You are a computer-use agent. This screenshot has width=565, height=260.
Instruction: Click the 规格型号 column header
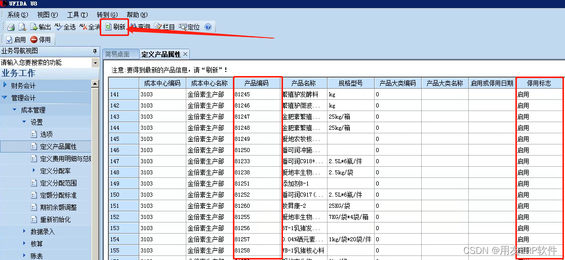pyautogui.click(x=351, y=83)
